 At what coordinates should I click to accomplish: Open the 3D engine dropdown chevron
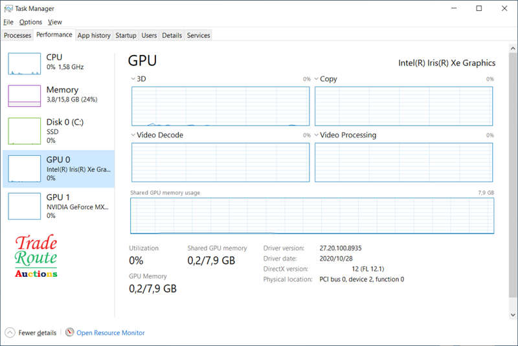tap(133, 79)
